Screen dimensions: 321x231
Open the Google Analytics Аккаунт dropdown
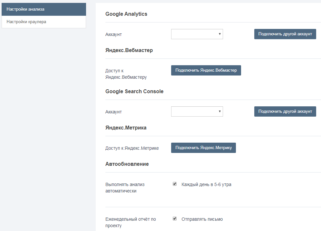pos(197,34)
